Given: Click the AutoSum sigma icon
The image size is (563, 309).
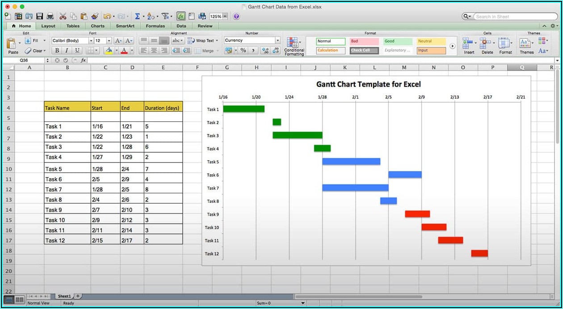Looking at the screenshot, I should tap(137, 17).
